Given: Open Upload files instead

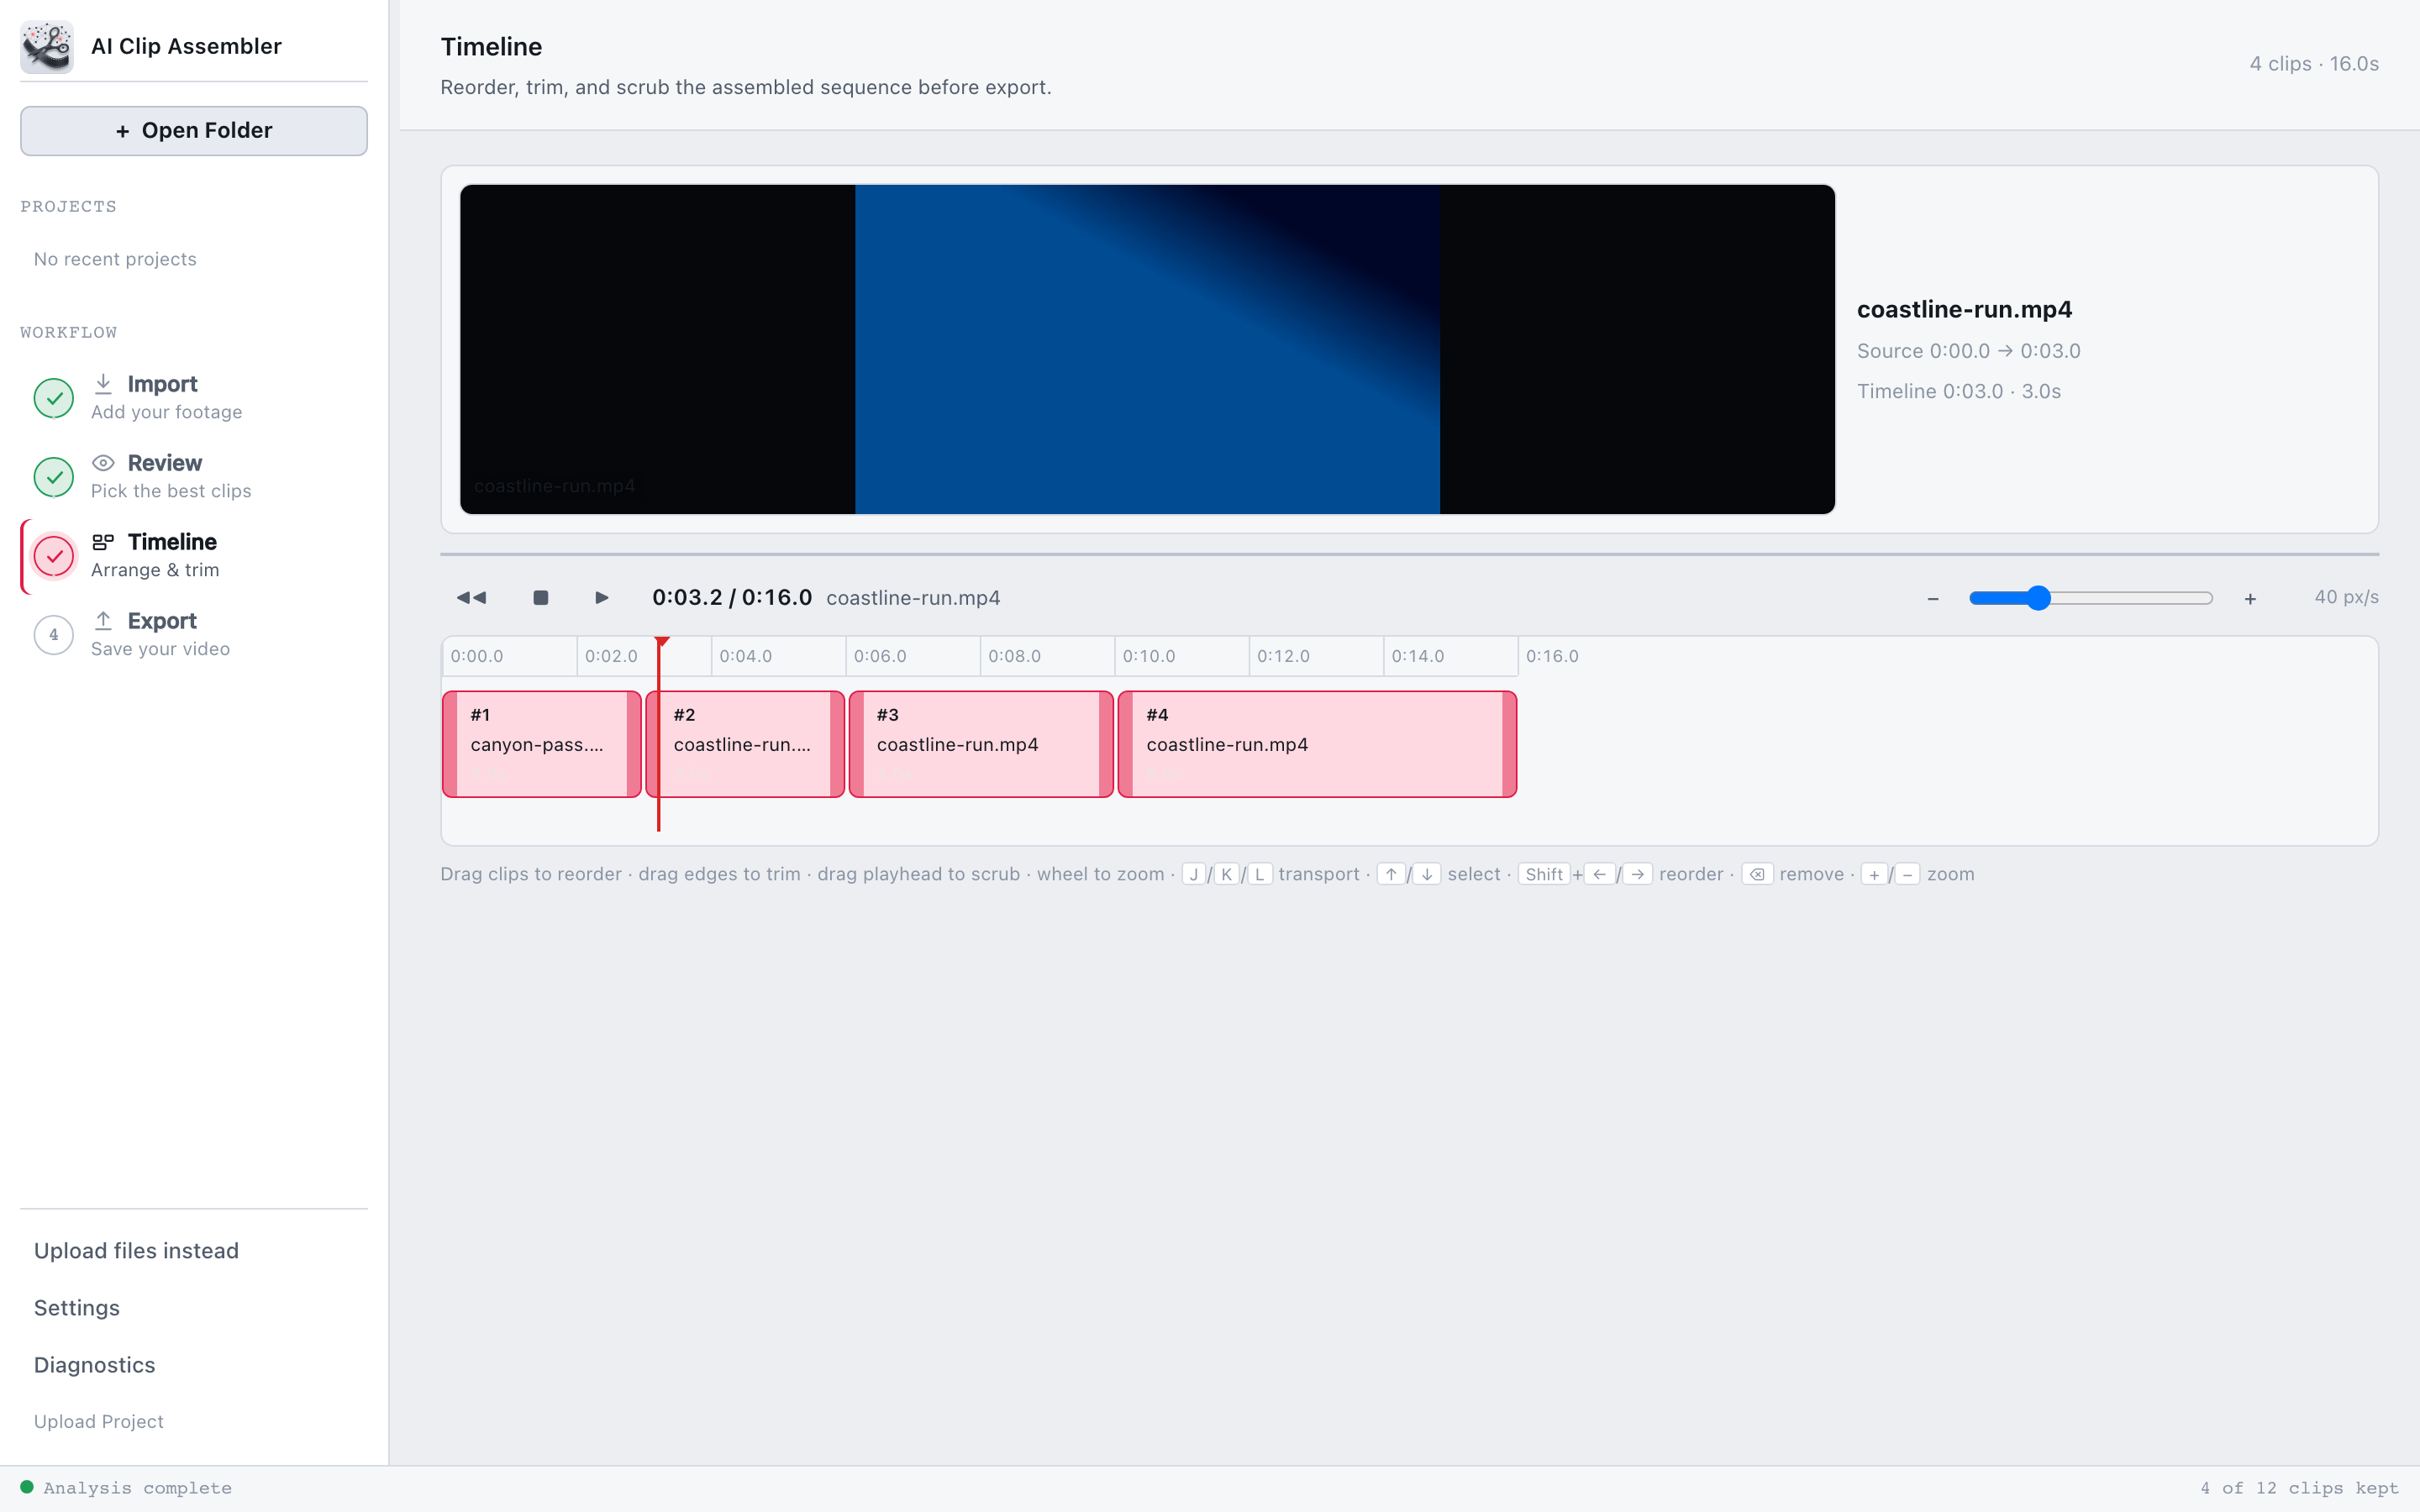Looking at the screenshot, I should coord(136,1251).
